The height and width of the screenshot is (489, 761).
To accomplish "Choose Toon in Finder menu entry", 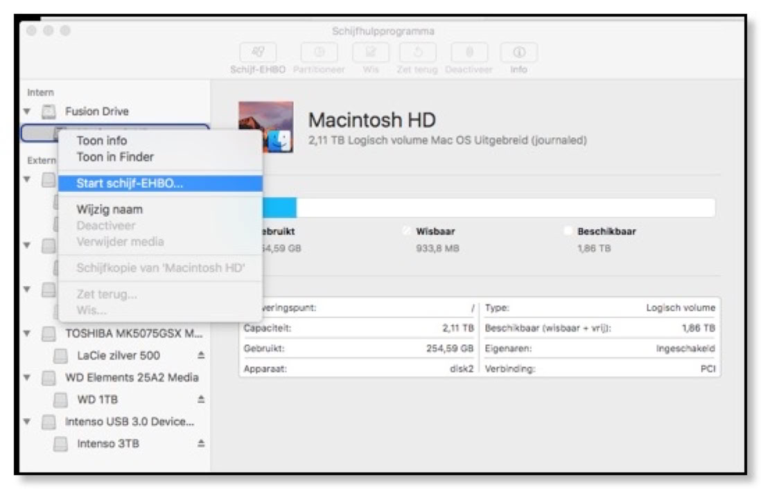I will coord(115,157).
